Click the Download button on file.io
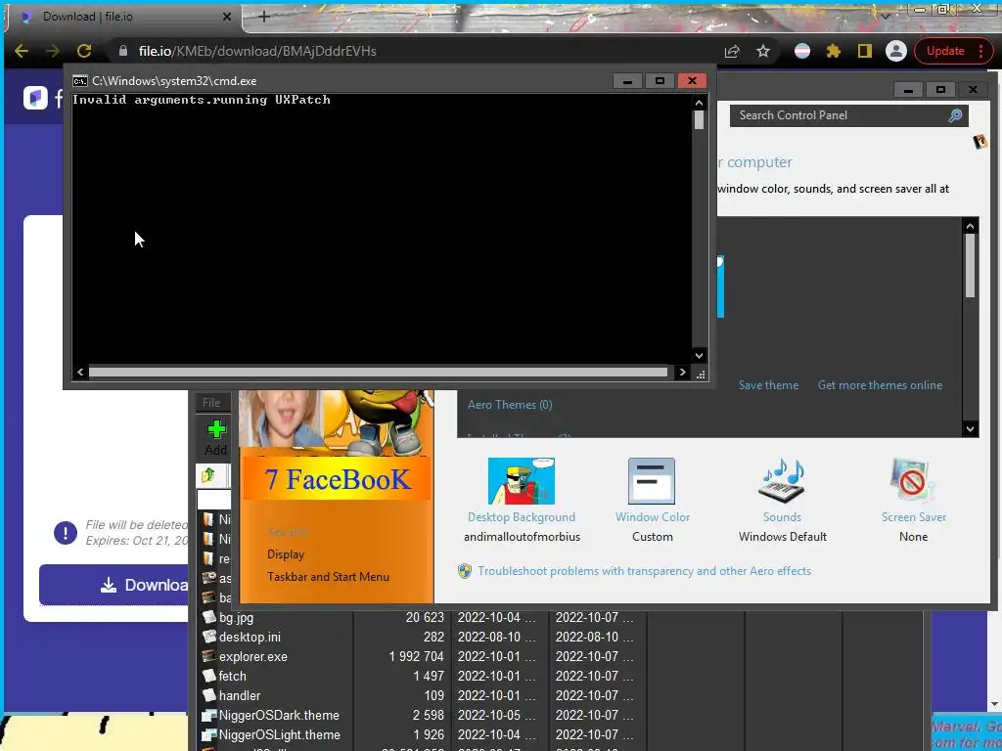 [114, 585]
